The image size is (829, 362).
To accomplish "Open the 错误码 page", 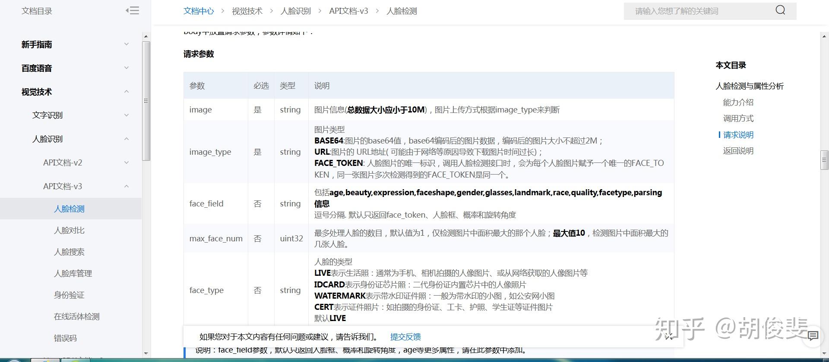I will 65,338.
